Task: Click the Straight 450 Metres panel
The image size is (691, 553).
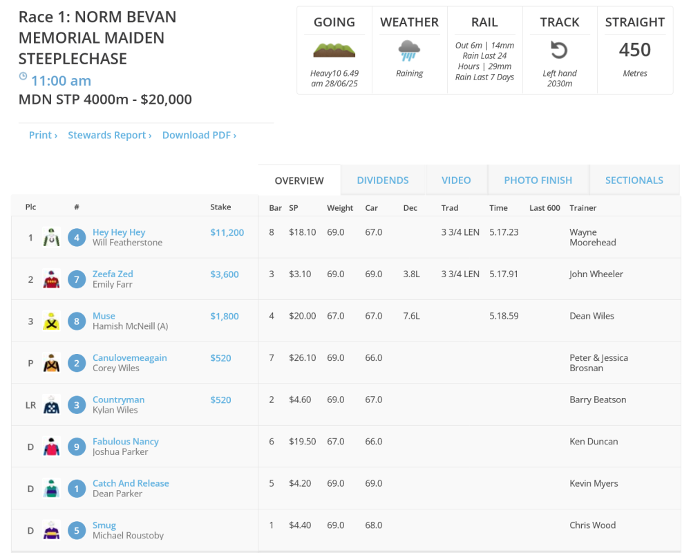Action: tap(634, 48)
